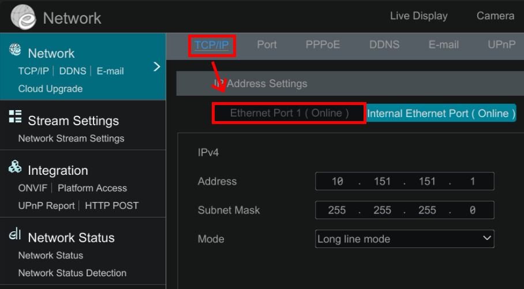This screenshot has width=524, height=289.
Task: Click the app logo in header
Action: point(23,17)
